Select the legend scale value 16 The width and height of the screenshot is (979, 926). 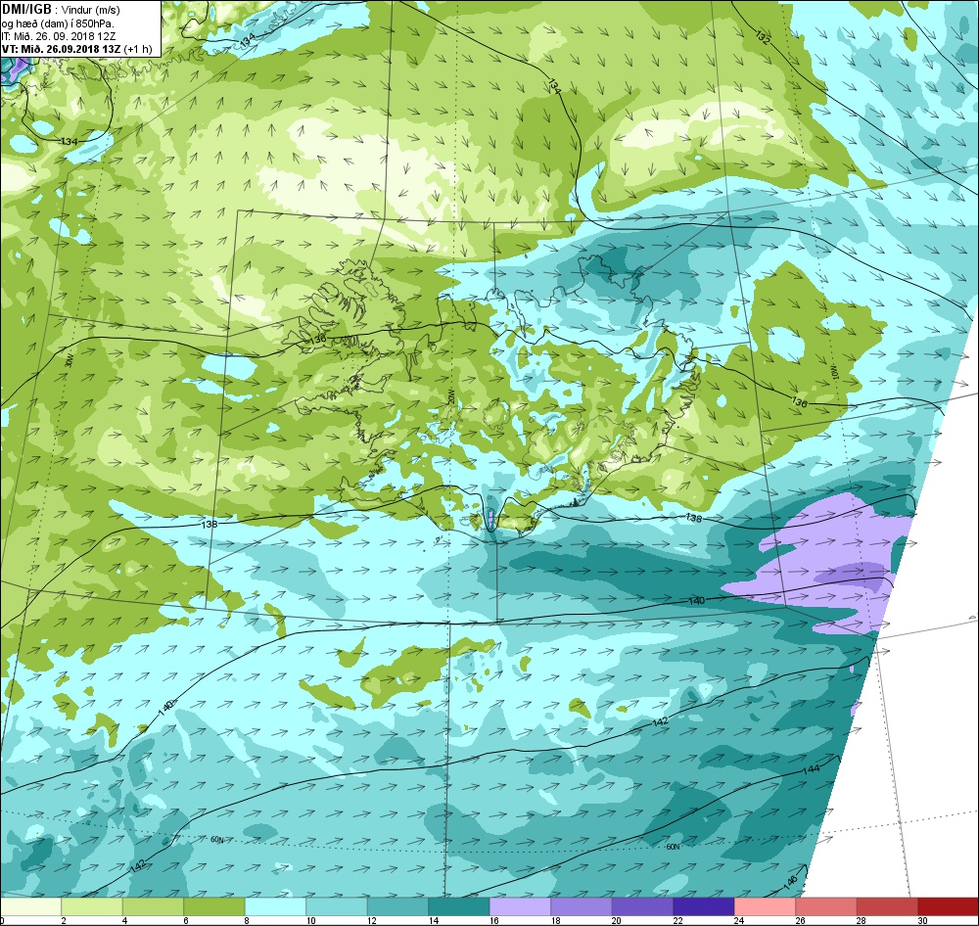(x=494, y=920)
